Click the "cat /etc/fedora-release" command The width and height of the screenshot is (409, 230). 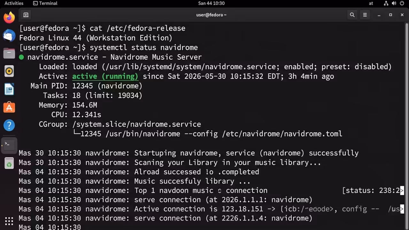pyautogui.click(x=137, y=28)
